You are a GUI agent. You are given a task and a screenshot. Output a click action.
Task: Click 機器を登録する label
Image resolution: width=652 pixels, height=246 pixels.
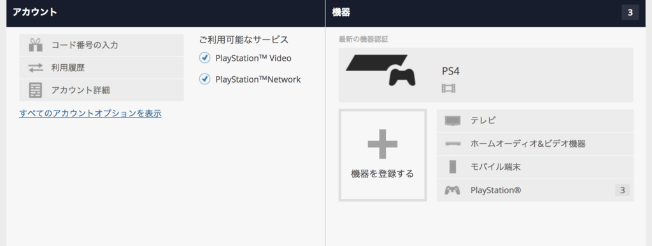click(x=383, y=174)
